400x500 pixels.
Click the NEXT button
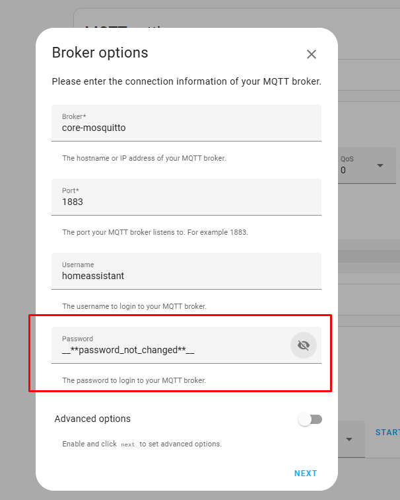tap(306, 474)
